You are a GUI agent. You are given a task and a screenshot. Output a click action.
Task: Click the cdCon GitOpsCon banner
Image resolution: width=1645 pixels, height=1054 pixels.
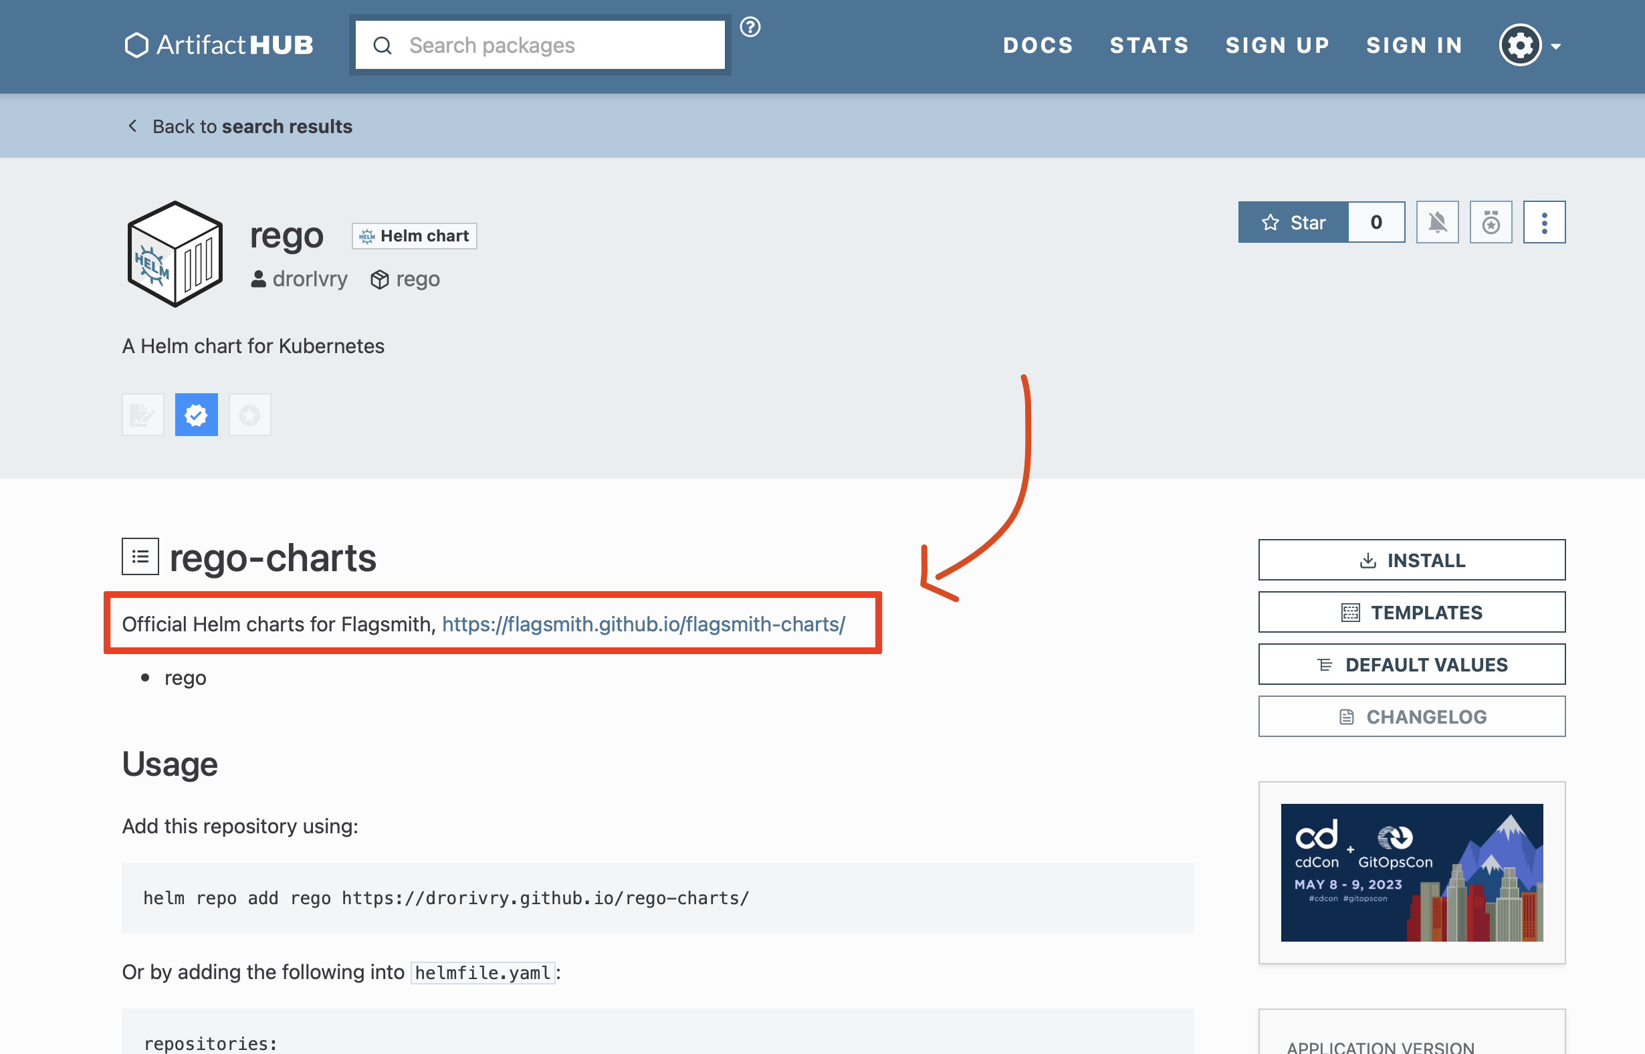click(1412, 873)
